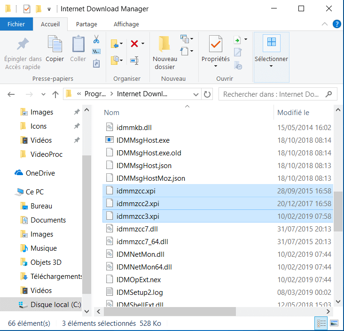This screenshot has width=344, height=331.
Task: Expand the Open dropdown arrow
Action: click(246, 39)
